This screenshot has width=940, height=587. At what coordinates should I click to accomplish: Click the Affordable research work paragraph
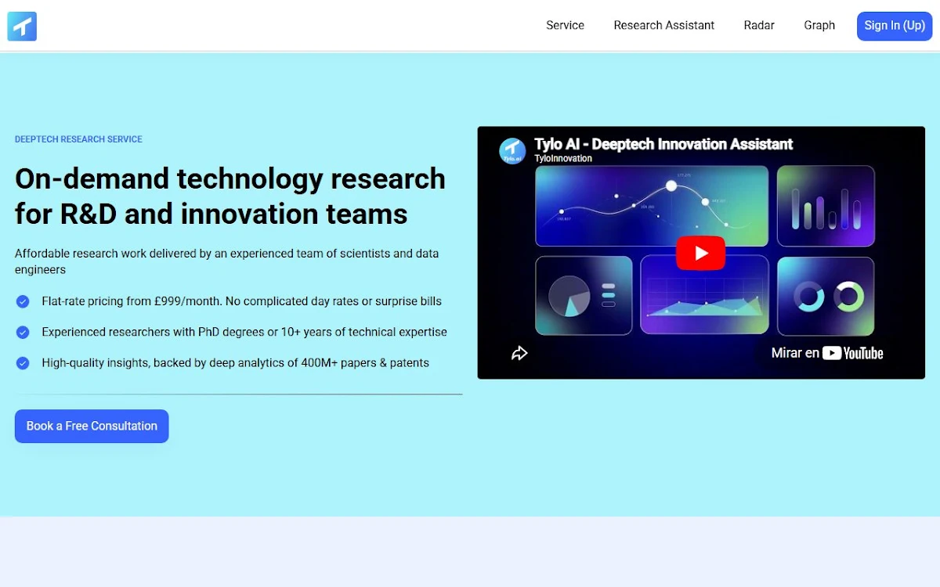click(x=227, y=261)
